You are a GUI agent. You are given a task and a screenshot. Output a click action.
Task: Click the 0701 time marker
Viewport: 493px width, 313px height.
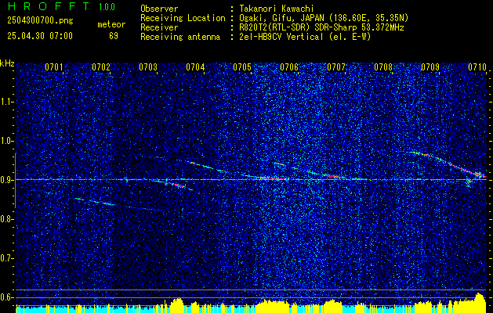pyautogui.click(x=54, y=67)
